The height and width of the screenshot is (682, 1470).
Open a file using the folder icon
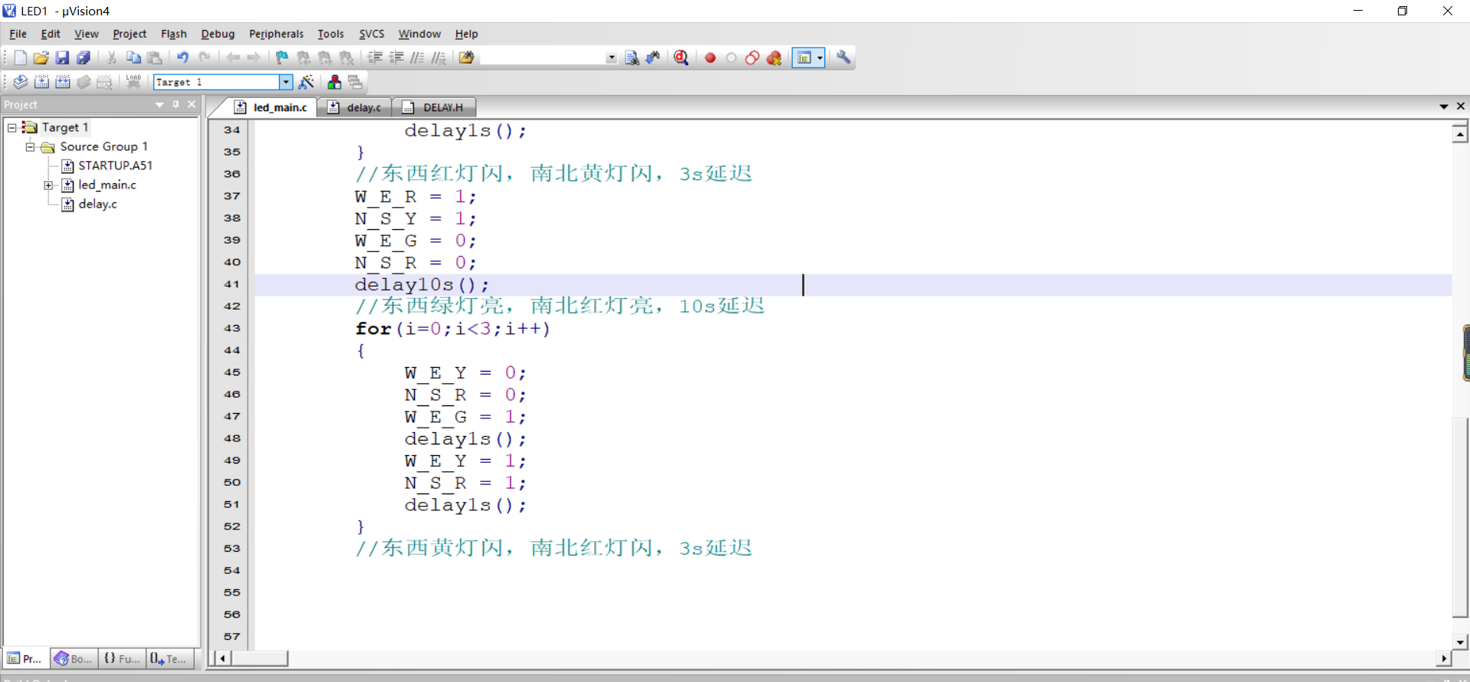tap(41, 57)
